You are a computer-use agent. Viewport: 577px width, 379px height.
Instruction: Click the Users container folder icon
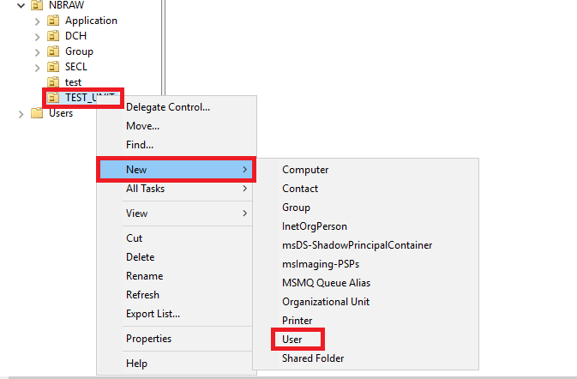37,112
